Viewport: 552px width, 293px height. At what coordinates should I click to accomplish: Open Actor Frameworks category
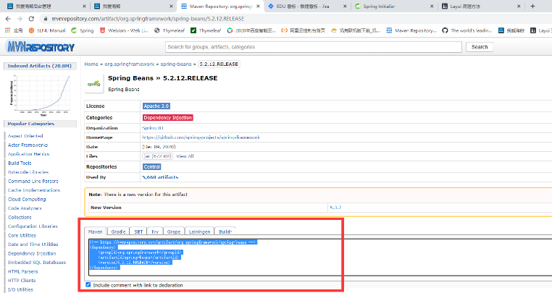coord(28,145)
